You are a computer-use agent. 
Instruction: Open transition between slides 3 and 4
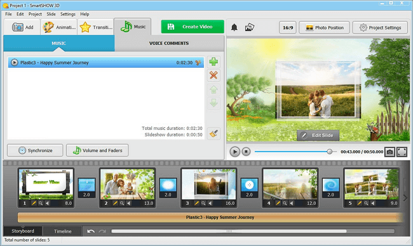click(x=250, y=188)
